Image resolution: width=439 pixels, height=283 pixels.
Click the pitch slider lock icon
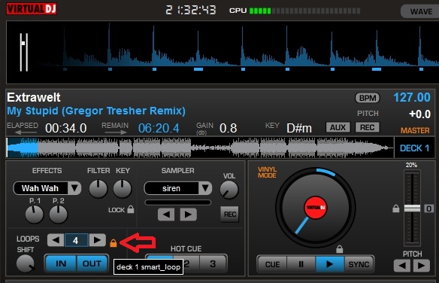click(395, 208)
